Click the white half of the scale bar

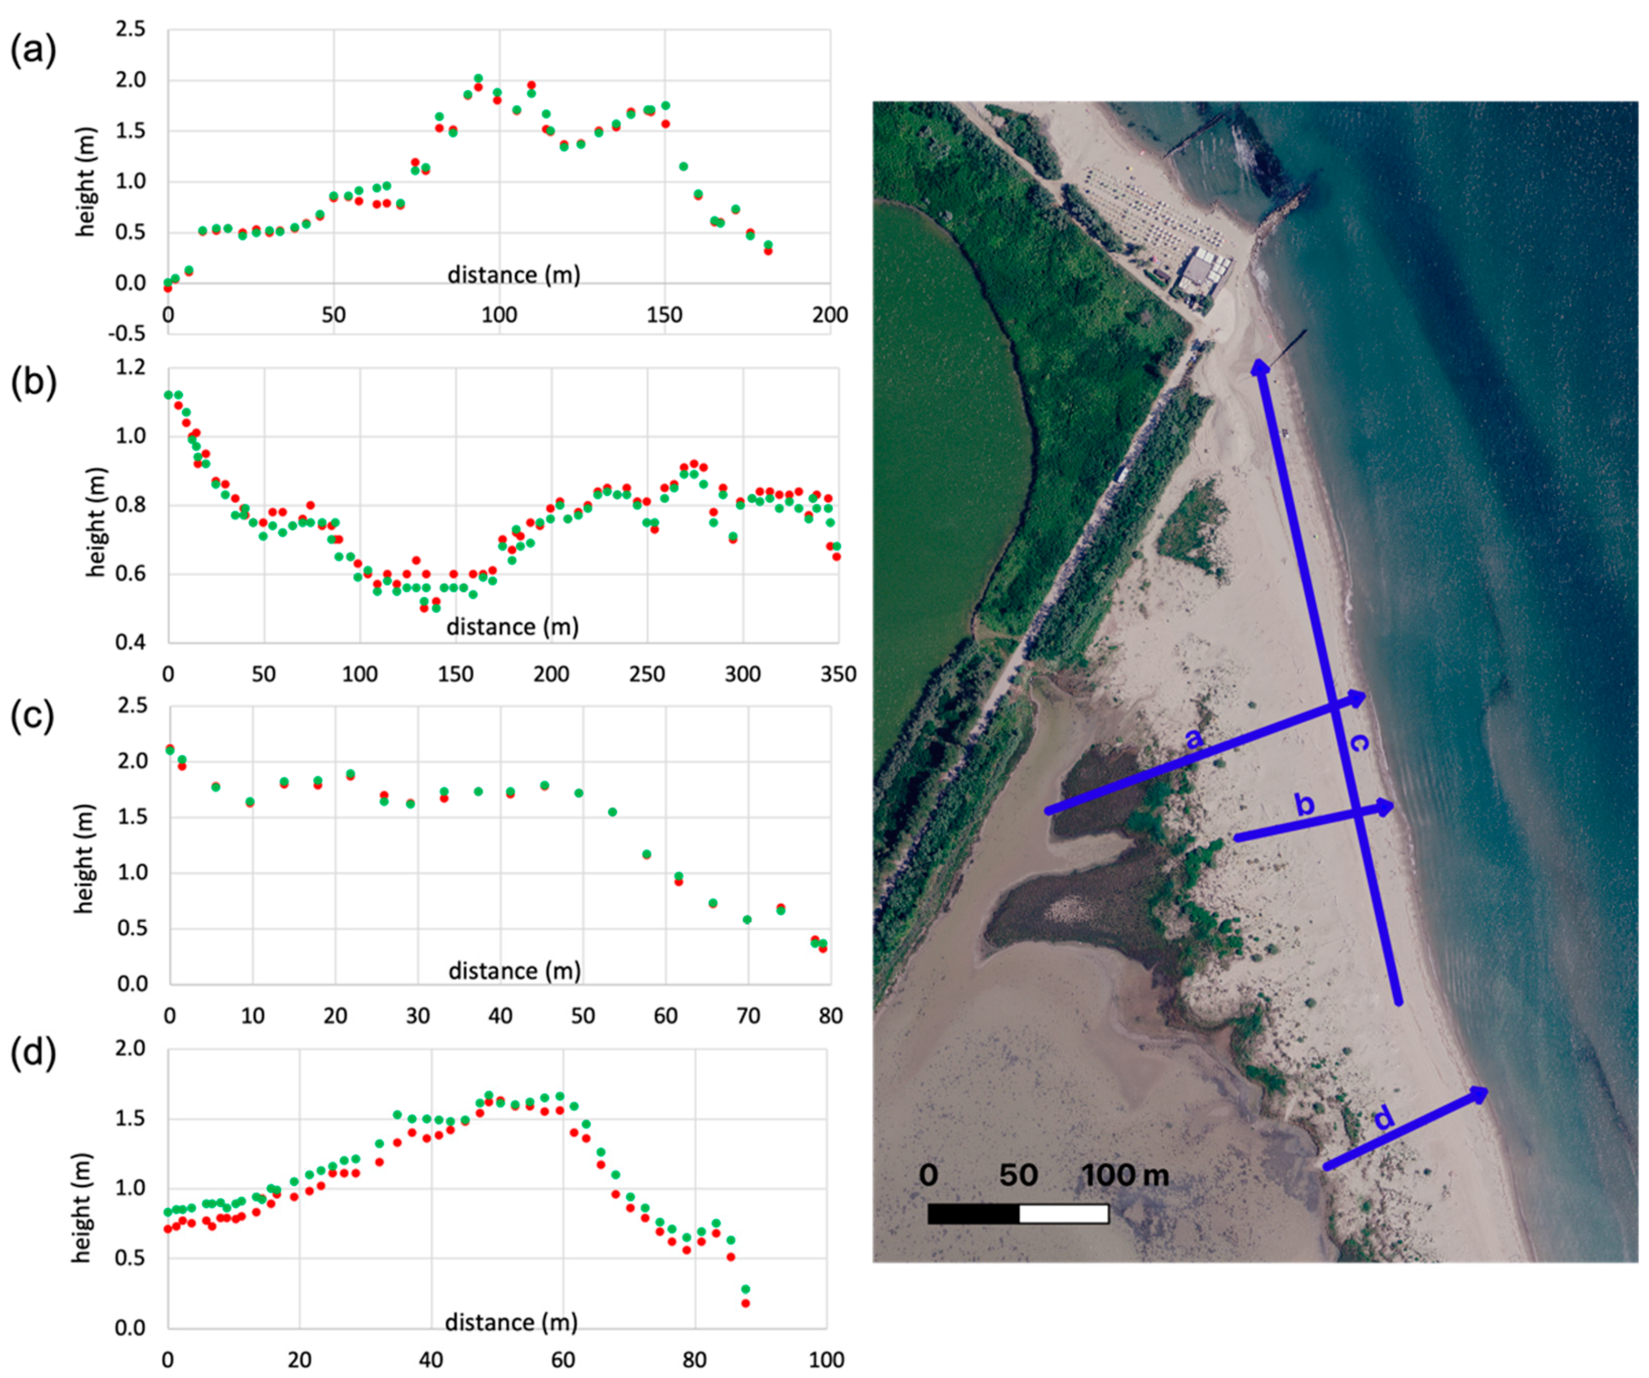(x=1064, y=1215)
